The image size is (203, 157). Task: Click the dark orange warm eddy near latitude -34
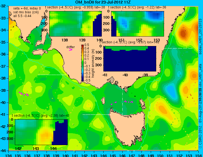[183, 33]
